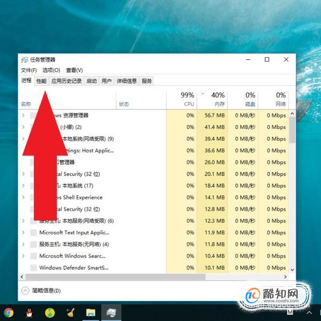Expand 服务主机: 本地服务(网络受限) (6) row
This screenshot has width=321, height=321.
click(24, 221)
